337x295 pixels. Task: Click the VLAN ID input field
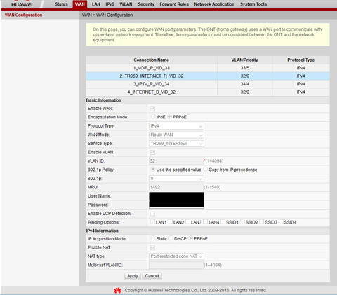tap(176, 161)
